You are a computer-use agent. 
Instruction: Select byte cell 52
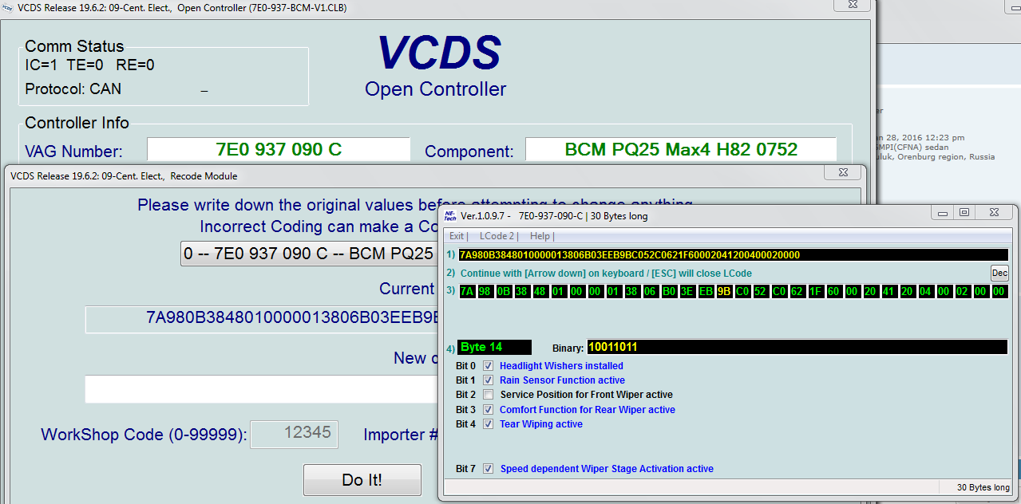point(760,291)
